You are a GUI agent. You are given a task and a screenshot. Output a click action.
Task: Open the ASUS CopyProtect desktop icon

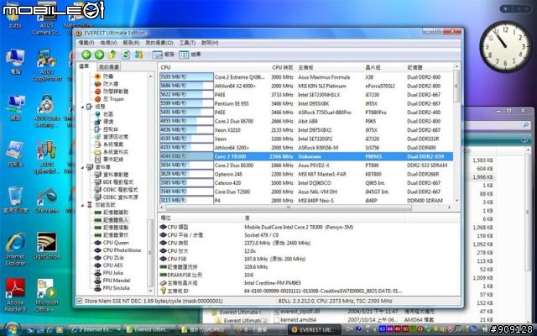(47, 66)
